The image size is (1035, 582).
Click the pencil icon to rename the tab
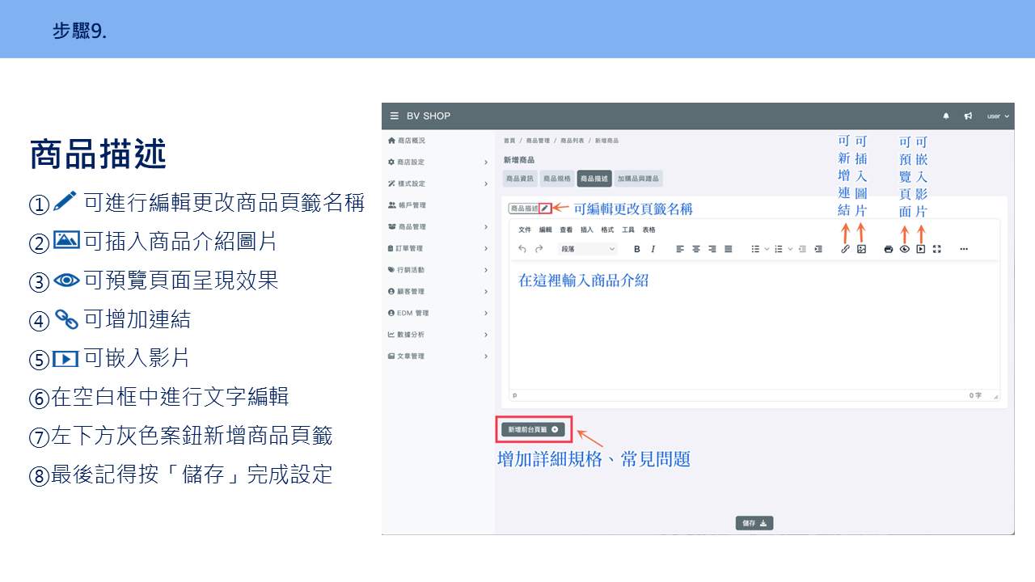click(545, 209)
